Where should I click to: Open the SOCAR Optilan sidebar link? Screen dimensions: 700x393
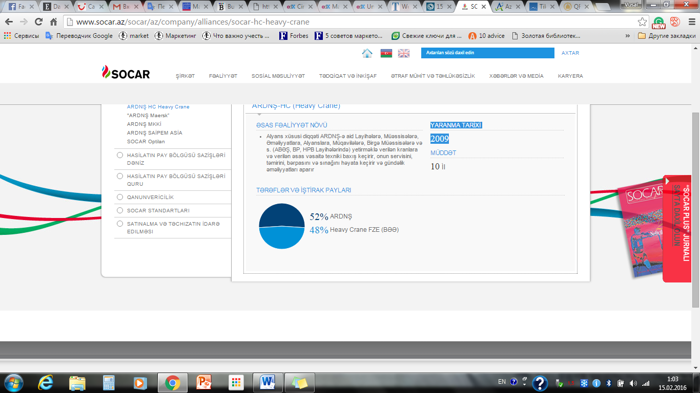click(x=146, y=142)
